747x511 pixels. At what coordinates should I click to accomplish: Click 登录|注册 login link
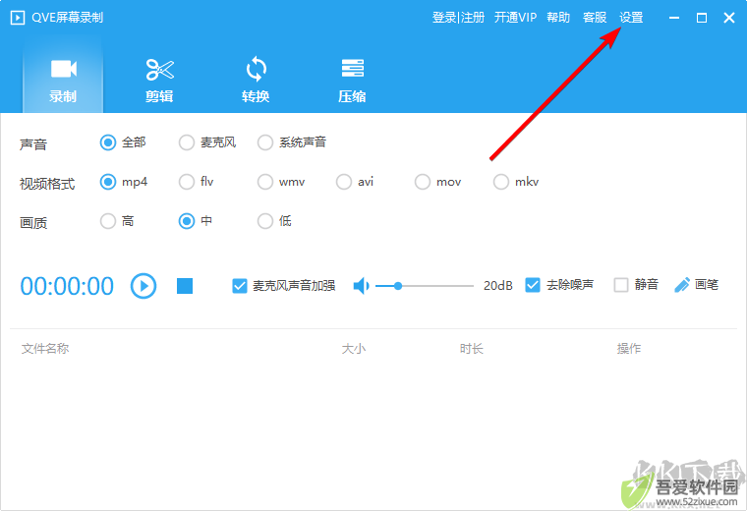coord(458,18)
